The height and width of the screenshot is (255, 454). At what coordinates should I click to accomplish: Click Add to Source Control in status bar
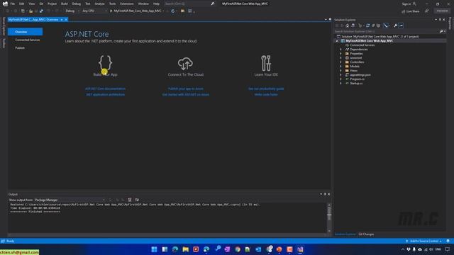[423, 241]
